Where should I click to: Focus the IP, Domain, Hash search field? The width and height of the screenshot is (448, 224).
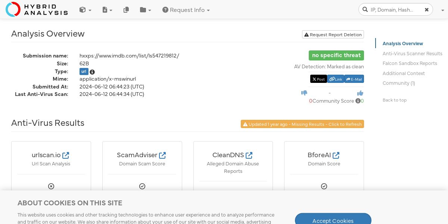click(x=396, y=10)
